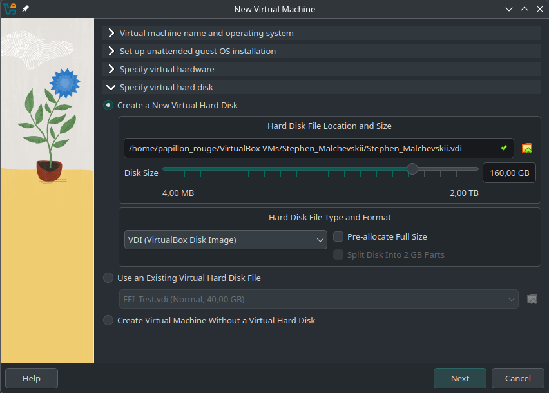This screenshot has width=549, height=393.
Task: Choose Create Virtual Machine Without a Virtual Hard Disk
Action: tap(108, 320)
